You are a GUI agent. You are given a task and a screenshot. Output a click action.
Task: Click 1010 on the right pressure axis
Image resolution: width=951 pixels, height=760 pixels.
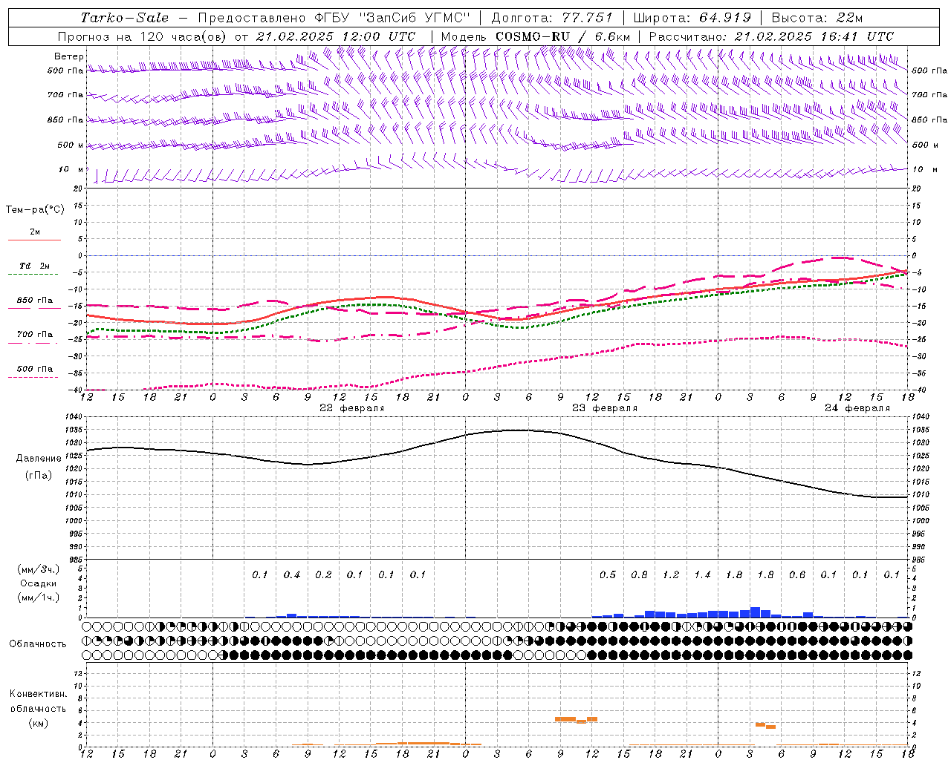[921, 495]
